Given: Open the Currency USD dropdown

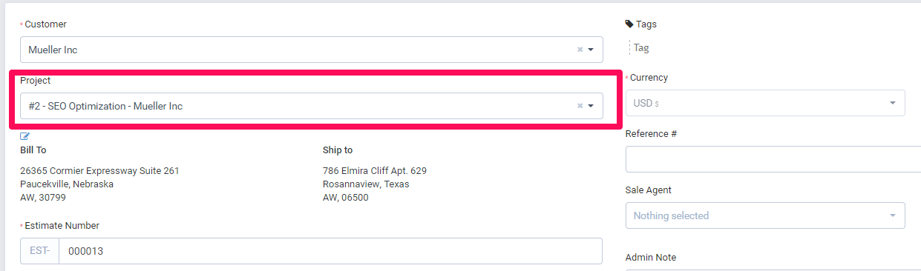Looking at the screenshot, I should click(765, 103).
